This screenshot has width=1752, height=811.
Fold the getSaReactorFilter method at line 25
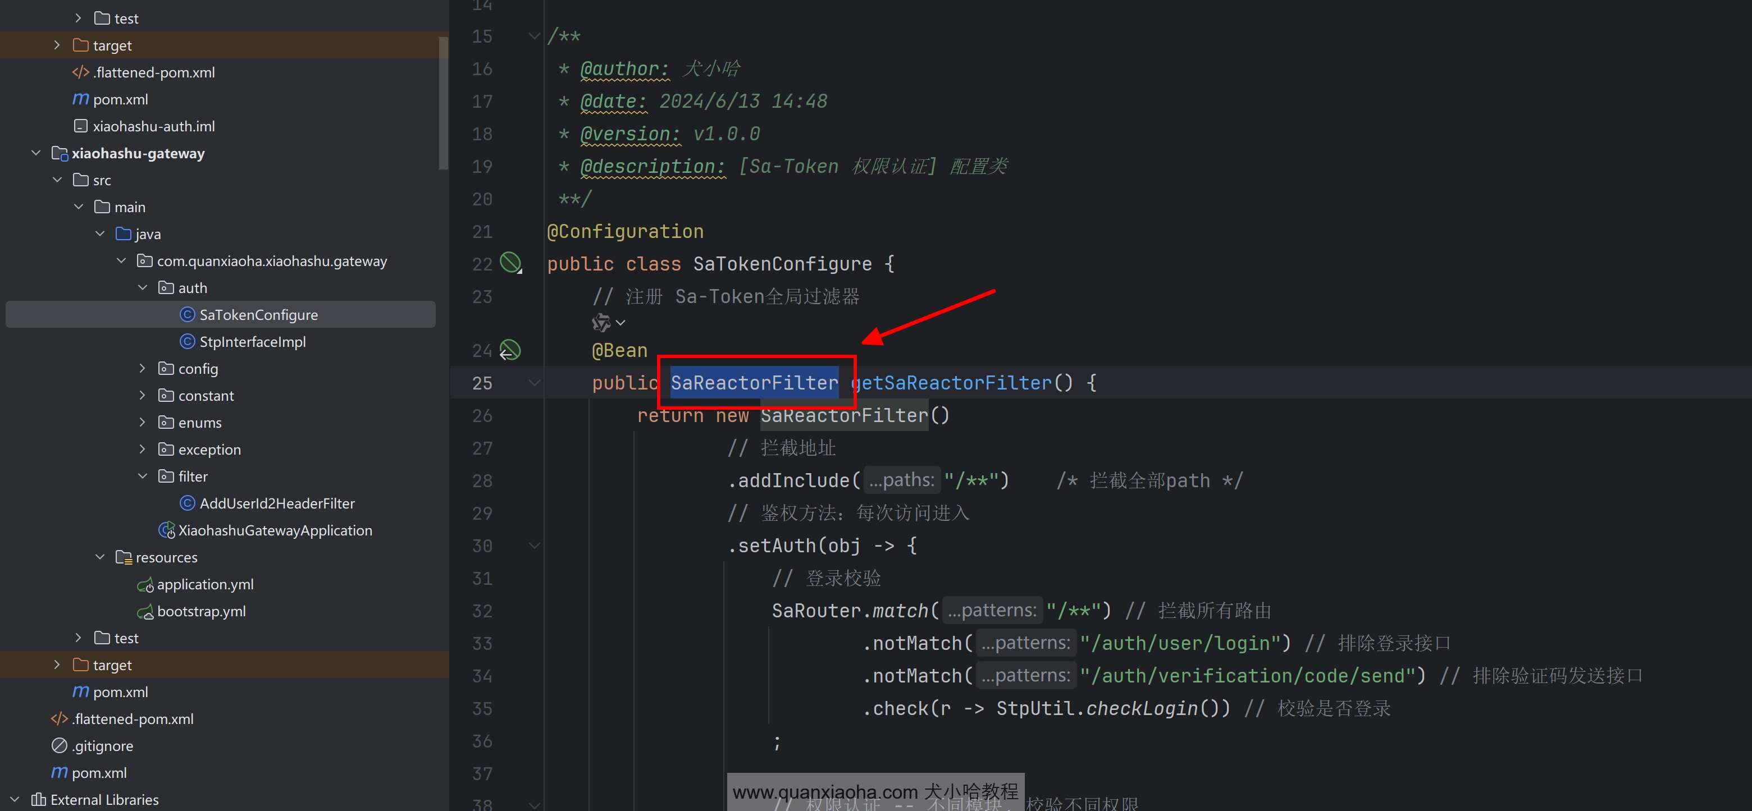point(534,383)
